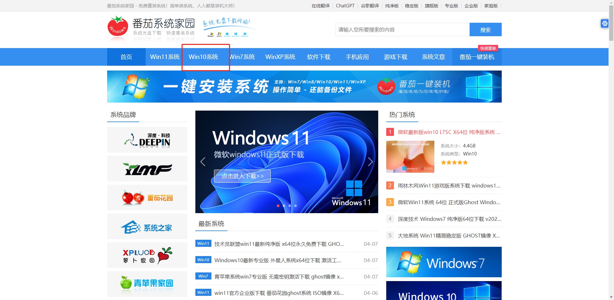614x300 pixels.
Task: Open the XPLUOD 萝卜家园 brand page
Action: [x=147, y=255]
